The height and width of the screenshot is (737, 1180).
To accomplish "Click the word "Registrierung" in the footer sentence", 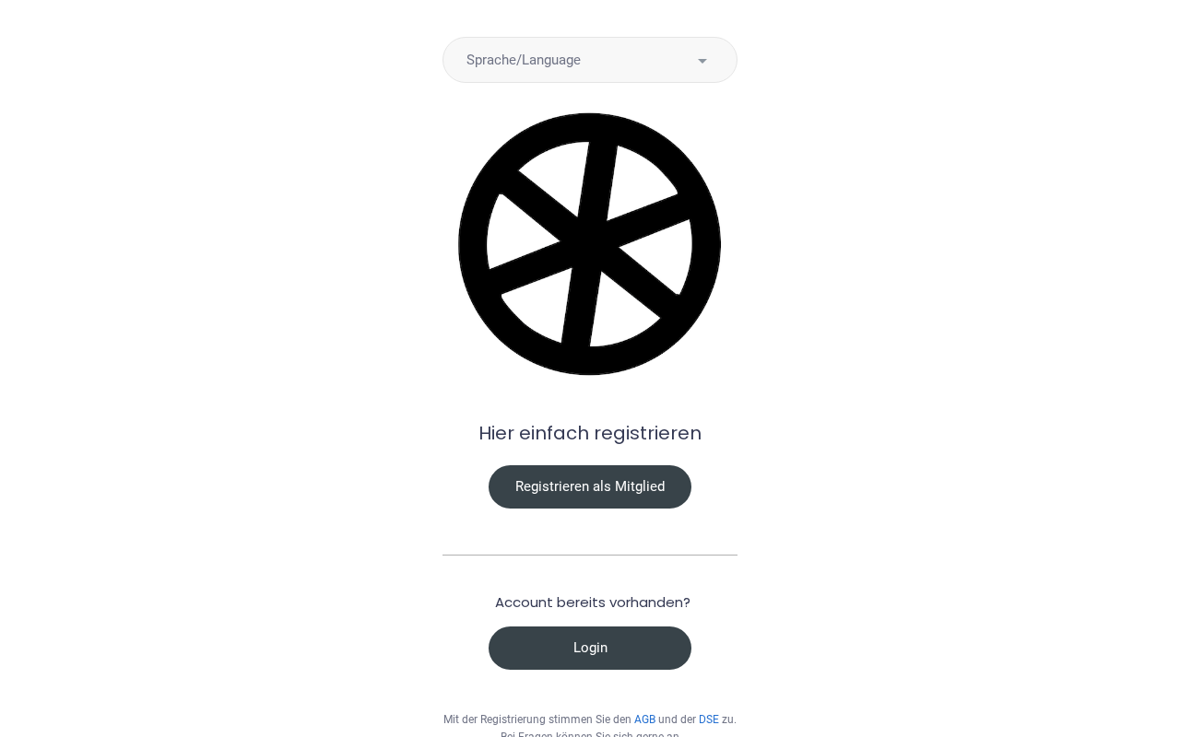I will (x=513, y=719).
